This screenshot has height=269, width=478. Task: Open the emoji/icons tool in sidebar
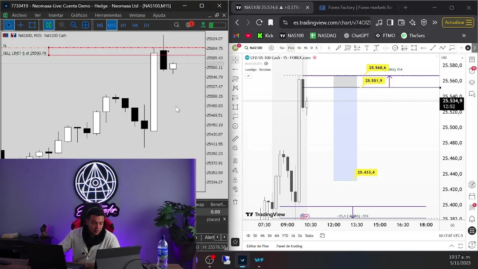235,126
